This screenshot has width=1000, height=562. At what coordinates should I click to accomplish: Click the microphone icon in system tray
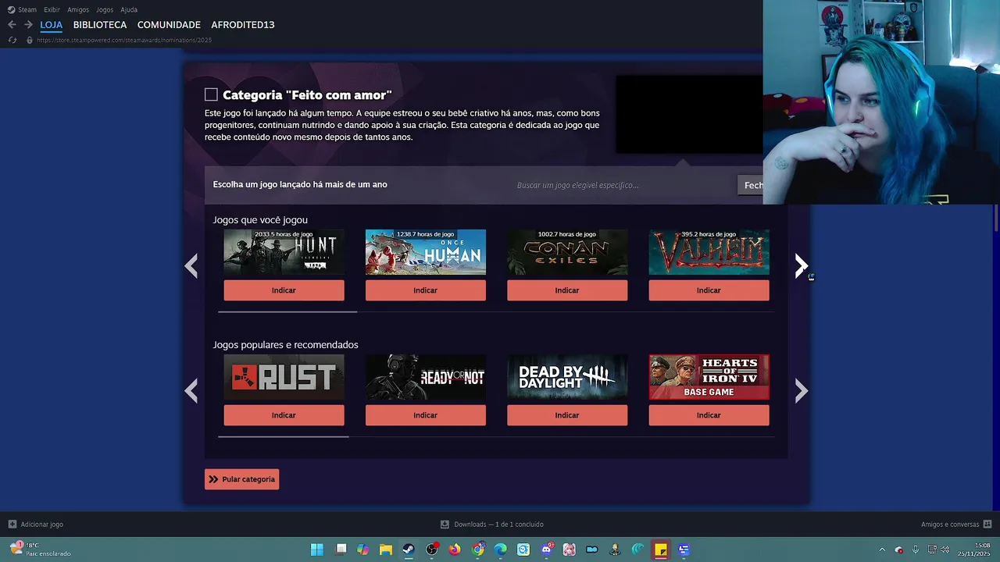coord(915,550)
